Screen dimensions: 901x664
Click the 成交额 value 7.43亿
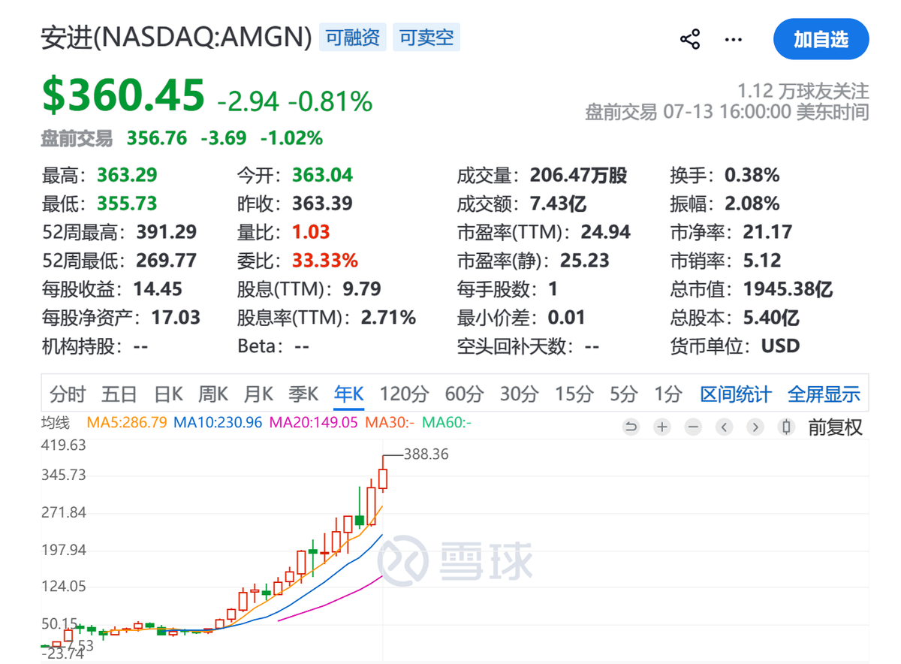[x=558, y=204]
